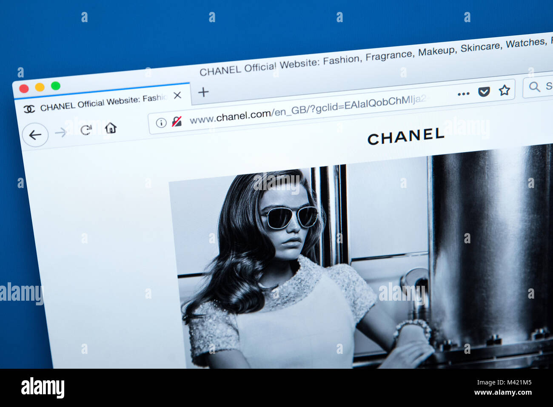Select the CHANEL Official Website tab
The image size is (553, 407).
click(103, 102)
